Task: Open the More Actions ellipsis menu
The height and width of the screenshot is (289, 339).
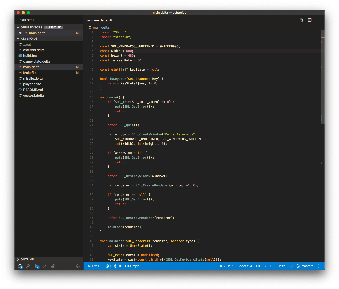Action: coord(318,20)
